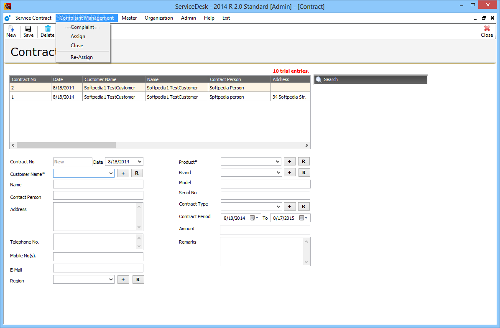Expand the Contract Type dropdown
This screenshot has width=500, height=328.
coord(278,206)
